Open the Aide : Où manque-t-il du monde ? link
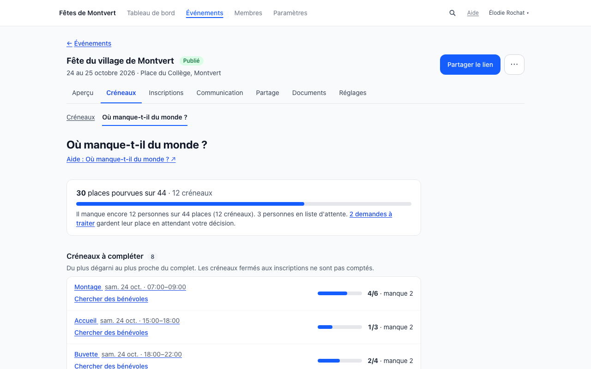Image resolution: width=591 pixels, height=369 pixels. pyautogui.click(x=121, y=159)
